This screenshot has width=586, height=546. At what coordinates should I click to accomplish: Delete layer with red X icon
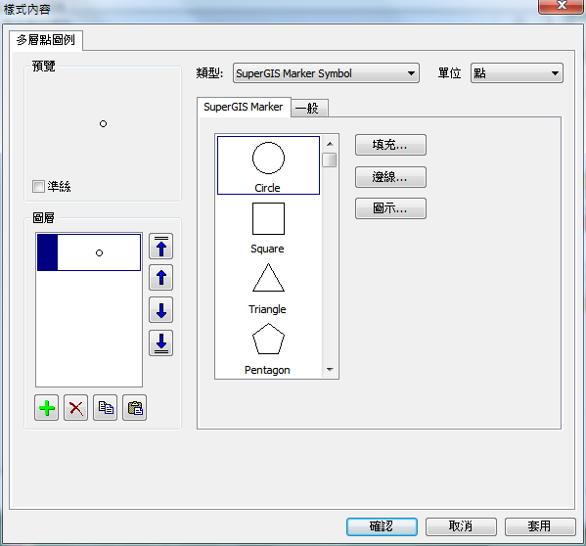tap(76, 408)
